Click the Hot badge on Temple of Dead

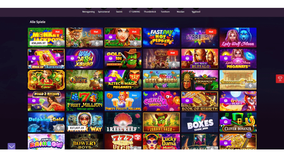(173, 53)
